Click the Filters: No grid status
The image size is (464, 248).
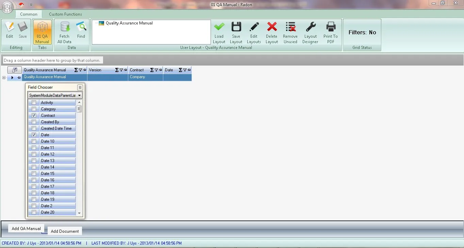click(x=362, y=32)
